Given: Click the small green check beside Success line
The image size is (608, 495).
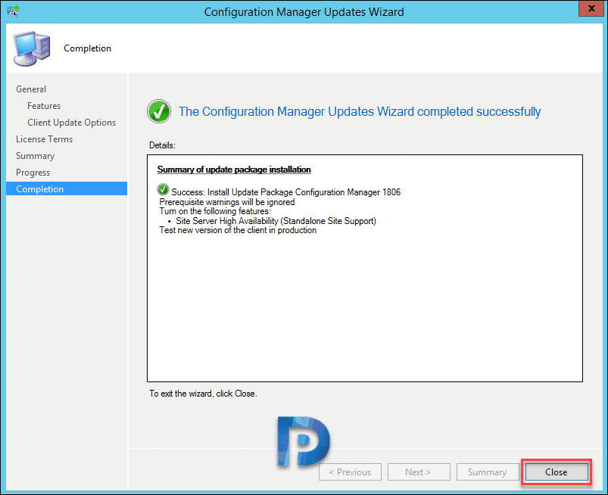Looking at the screenshot, I should tap(163, 189).
